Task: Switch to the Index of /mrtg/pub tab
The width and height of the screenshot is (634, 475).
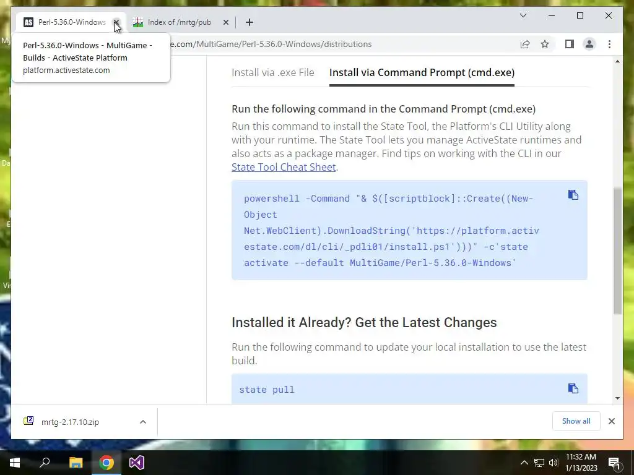Action: coord(180,22)
